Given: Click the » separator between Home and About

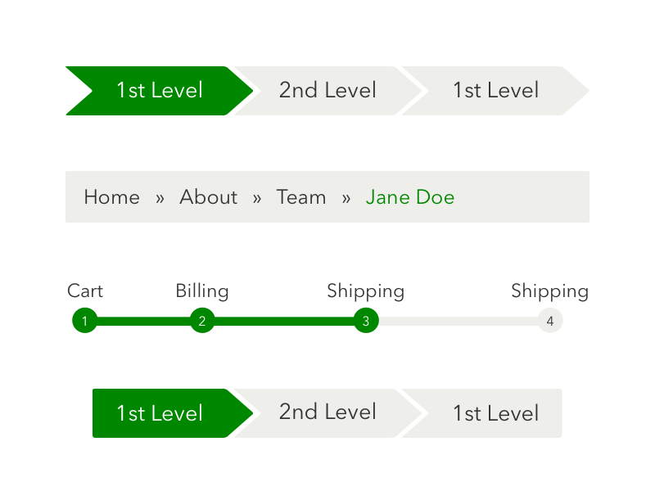Looking at the screenshot, I should 160,198.
